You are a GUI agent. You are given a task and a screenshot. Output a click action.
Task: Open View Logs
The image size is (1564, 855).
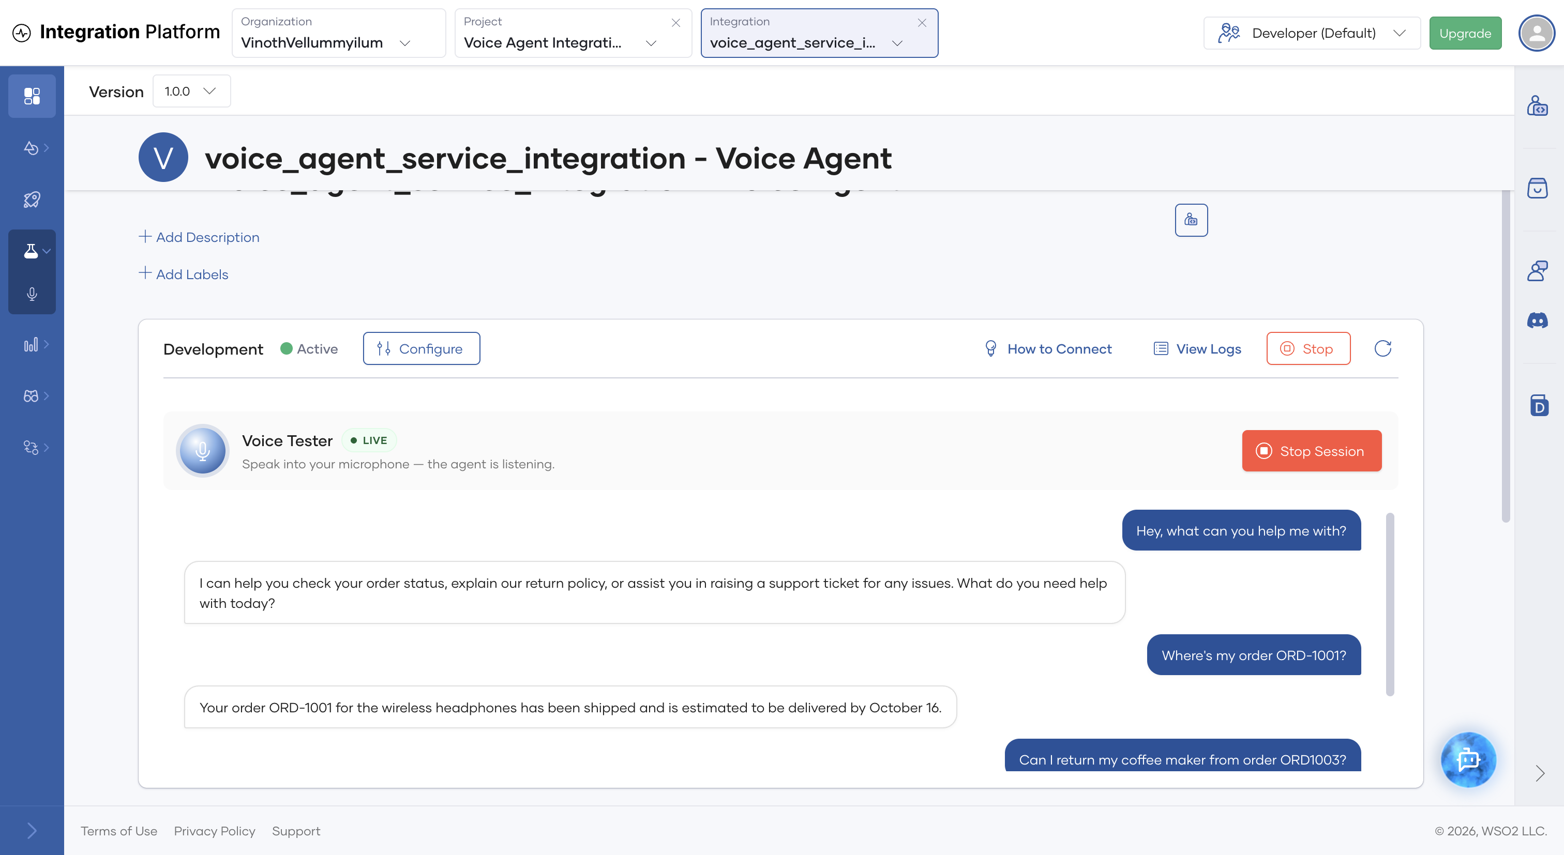click(x=1197, y=348)
